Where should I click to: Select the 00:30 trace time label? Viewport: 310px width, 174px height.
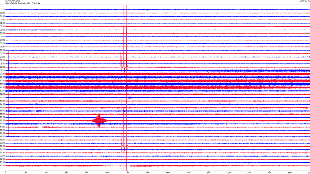coord(3,13)
